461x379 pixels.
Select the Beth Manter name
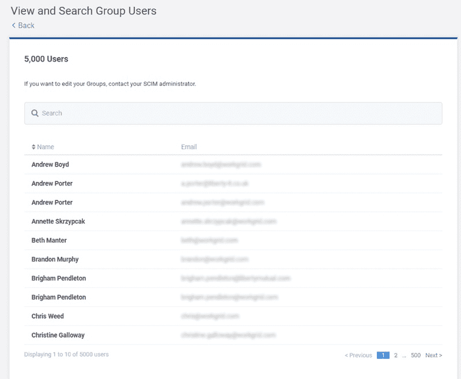49,240
